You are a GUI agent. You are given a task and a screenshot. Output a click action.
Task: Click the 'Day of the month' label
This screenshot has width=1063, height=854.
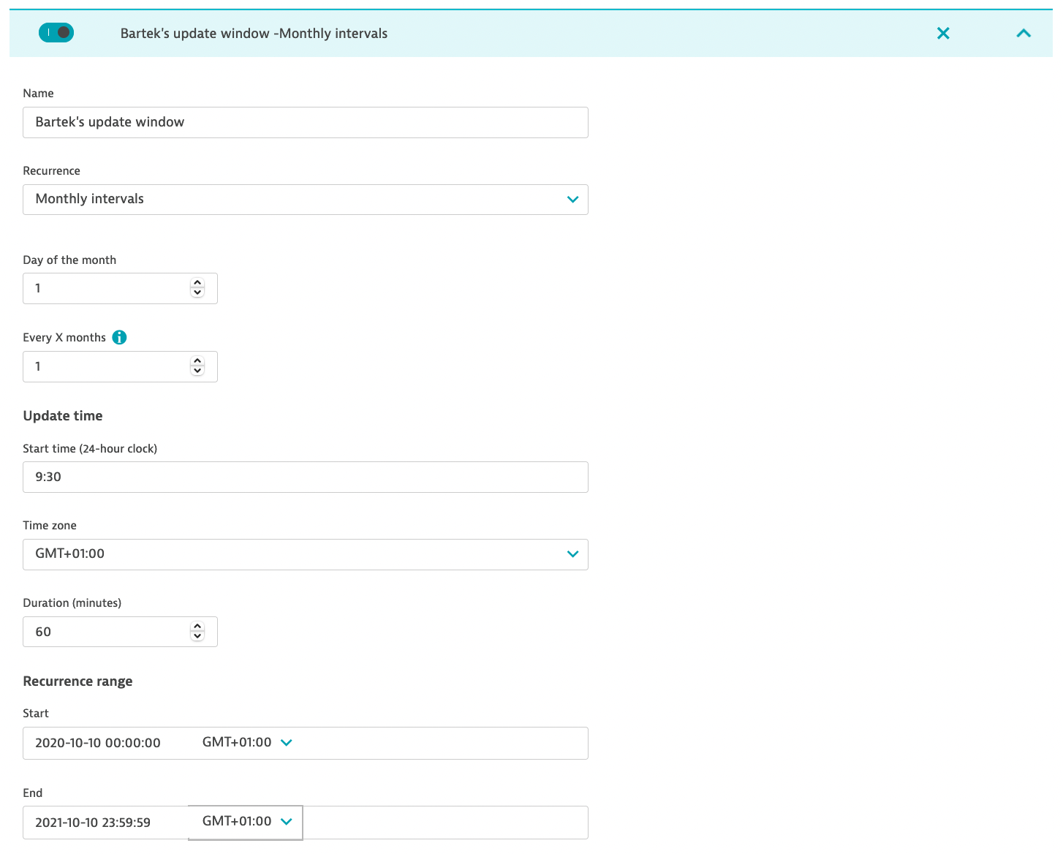(69, 260)
